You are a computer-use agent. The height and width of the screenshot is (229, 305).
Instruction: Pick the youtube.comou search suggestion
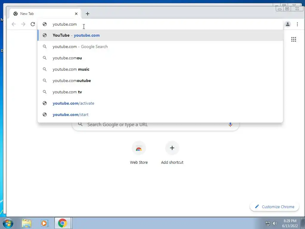(x=160, y=58)
